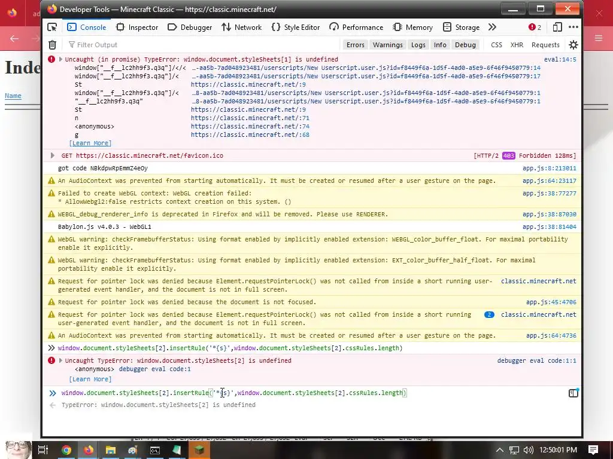Show hidden system tray icons

pyautogui.click(x=500, y=450)
